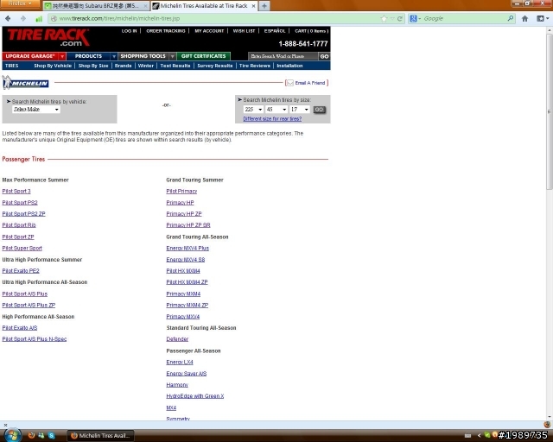This screenshot has width=553, height=442.
Task: Open Tire Reviews in nav bar
Action: pyautogui.click(x=255, y=66)
